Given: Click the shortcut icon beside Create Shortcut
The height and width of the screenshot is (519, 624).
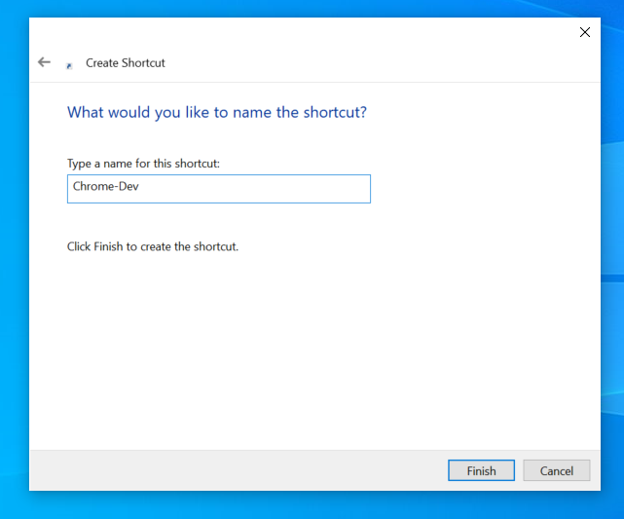Looking at the screenshot, I should (x=69, y=65).
